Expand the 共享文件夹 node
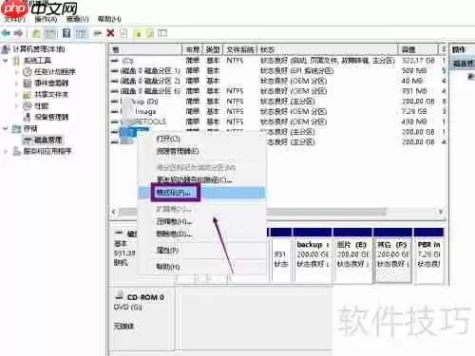Screen dimensions: 475x356 [x=17, y=95]
